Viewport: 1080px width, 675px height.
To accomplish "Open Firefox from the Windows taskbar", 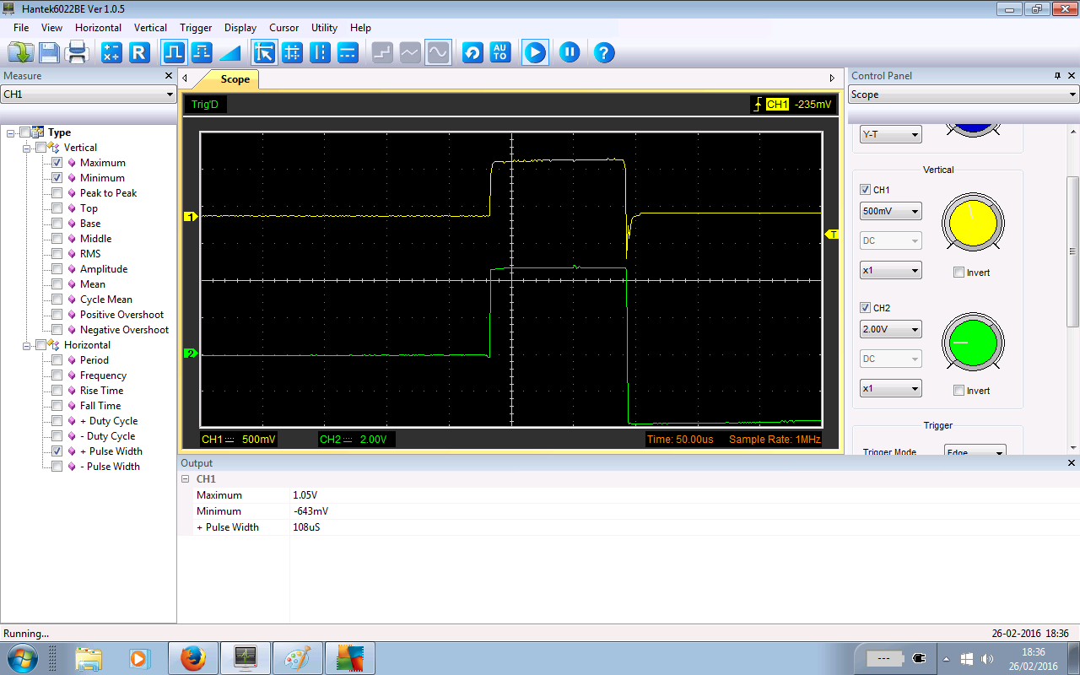I will click(193, 657).
